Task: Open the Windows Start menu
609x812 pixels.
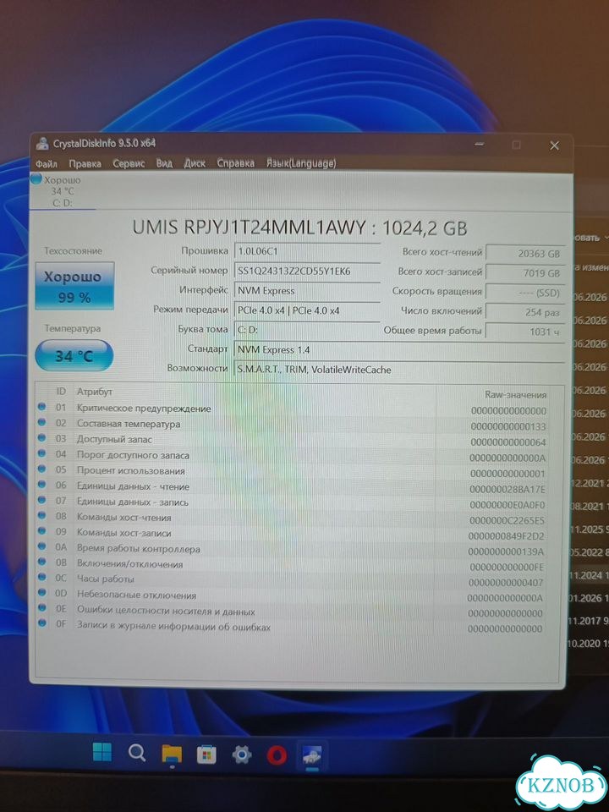Action: coord(102,753)
